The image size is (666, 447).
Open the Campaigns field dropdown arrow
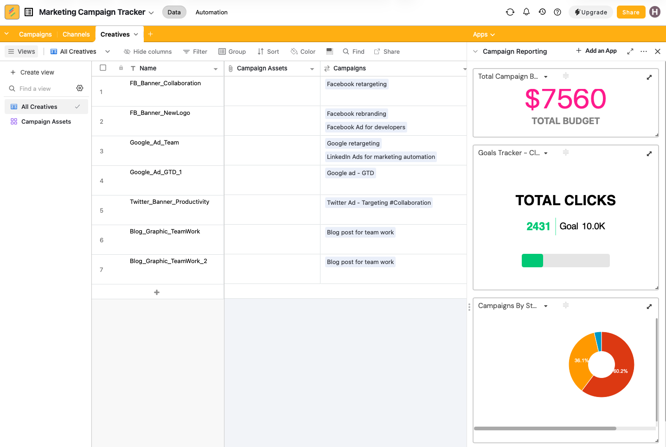(464, 68)
